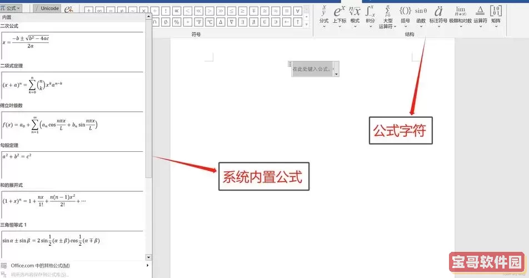
Task: Open the 积分 (integral) structure menu
Action: coord(370,15)
